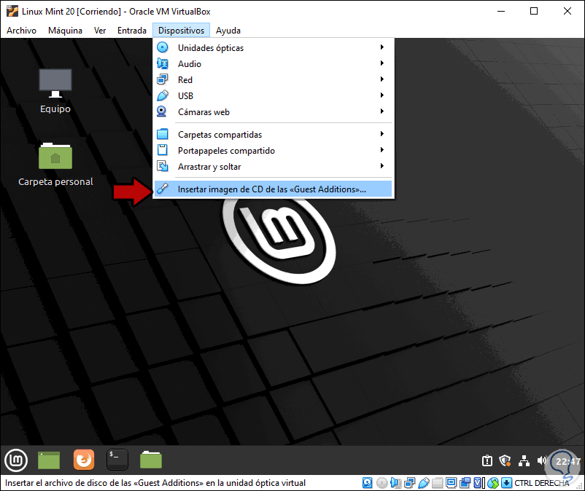The height and width of the screenshot is (491, 585).
Task: Click the 22:47 clock in the panel
Action: click(567, 461)
